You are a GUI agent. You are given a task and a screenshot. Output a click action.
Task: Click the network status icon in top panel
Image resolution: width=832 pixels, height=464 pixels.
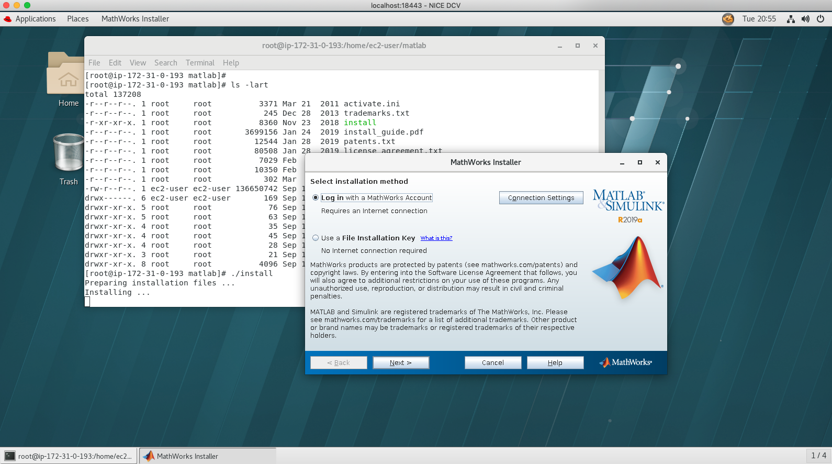(x=791, y=19)
